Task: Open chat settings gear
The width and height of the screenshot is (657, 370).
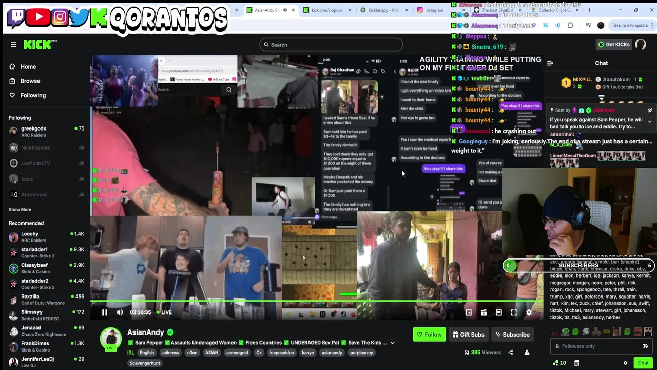Action: [625, 363]
